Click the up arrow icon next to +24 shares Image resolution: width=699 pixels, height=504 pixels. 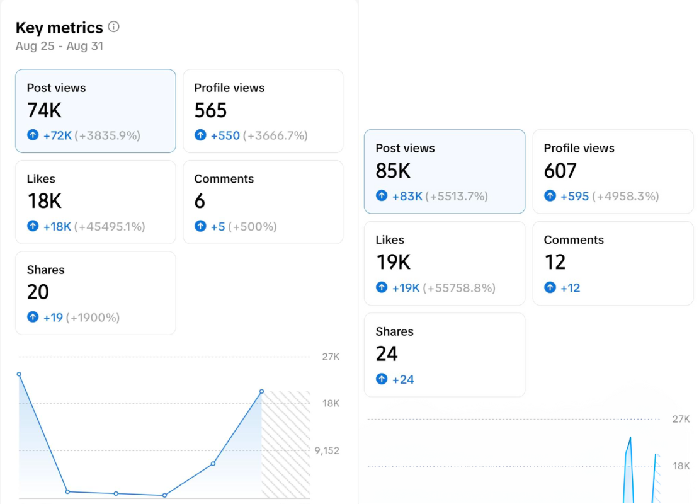coord(382,379)
